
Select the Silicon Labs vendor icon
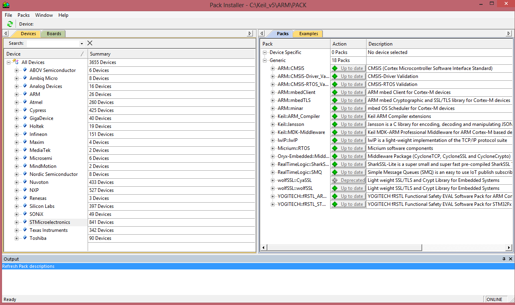point(25,206)
